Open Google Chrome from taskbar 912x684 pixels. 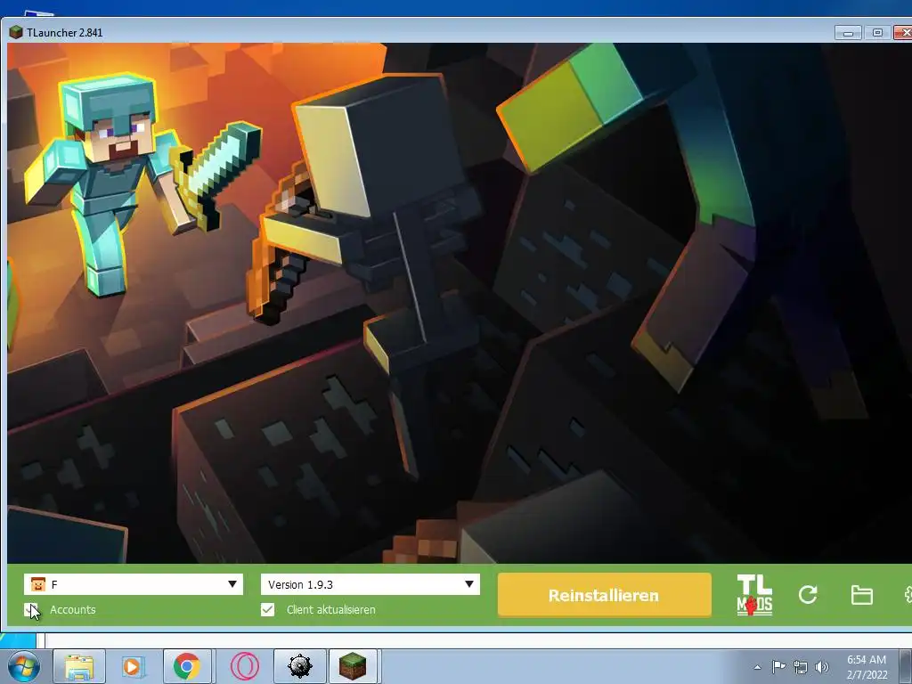187,666
